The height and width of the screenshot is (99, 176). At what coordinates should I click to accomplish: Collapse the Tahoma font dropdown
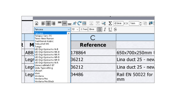[x=68, y=29]
